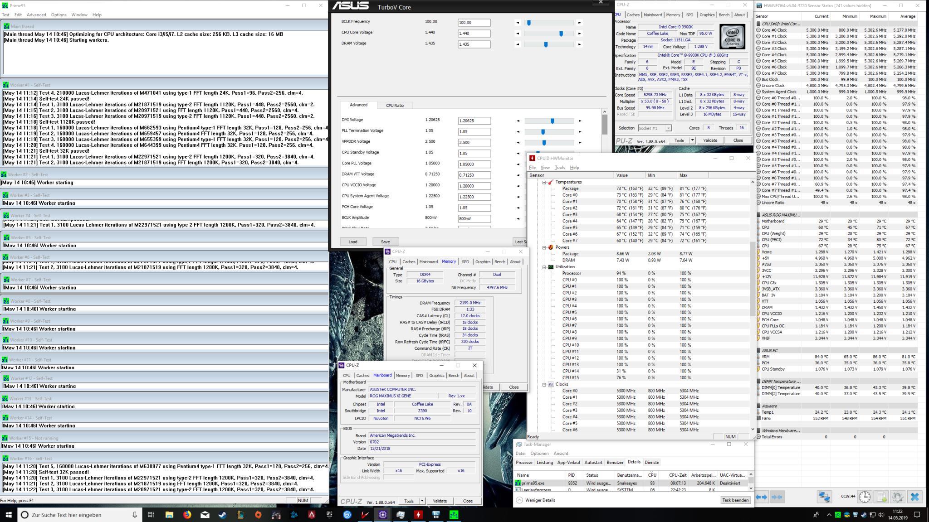Viewport: 929px width, 522px height.
Task: Click the CPU-Z purple taskbar icon
Action: (382, 515)
